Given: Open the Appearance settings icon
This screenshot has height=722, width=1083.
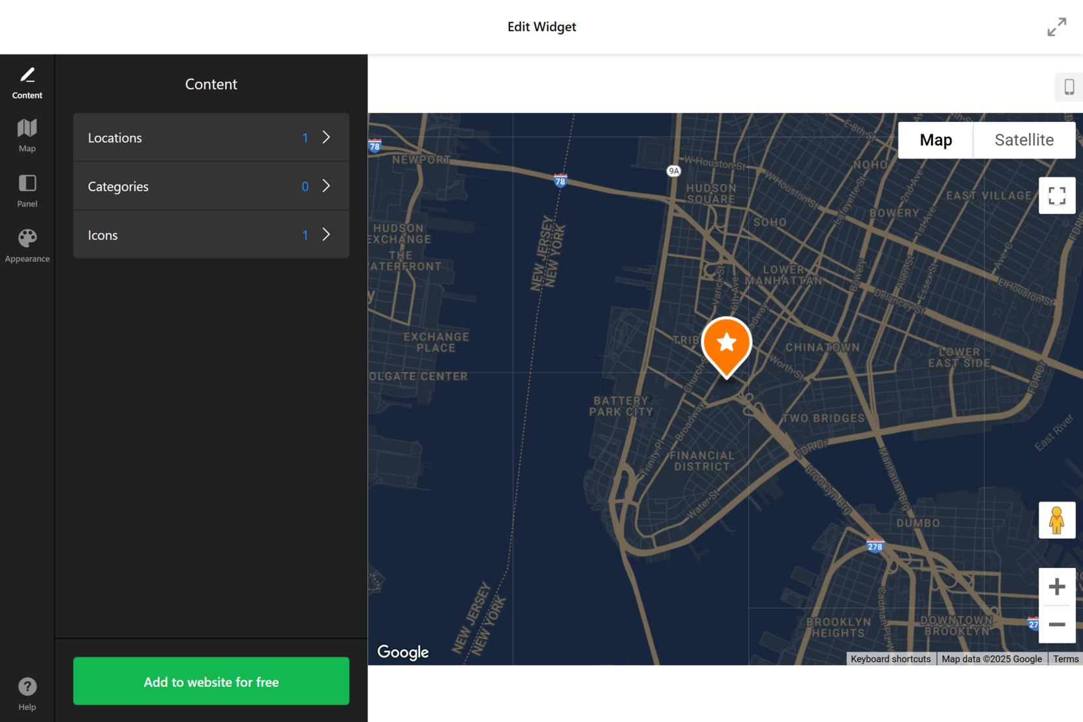Looking at the screenshot, I should pyautogui.click(x=27, y=244).
